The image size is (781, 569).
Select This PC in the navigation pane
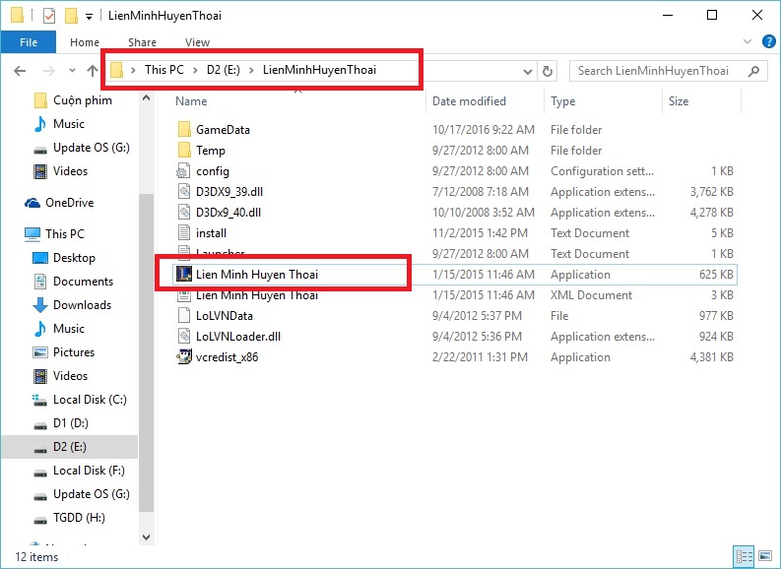tap(65, 234)
